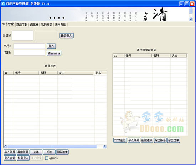The image size is (196, 165).
Task: Click 导入账号 under the pending-registration list
Action: [134, 140]
